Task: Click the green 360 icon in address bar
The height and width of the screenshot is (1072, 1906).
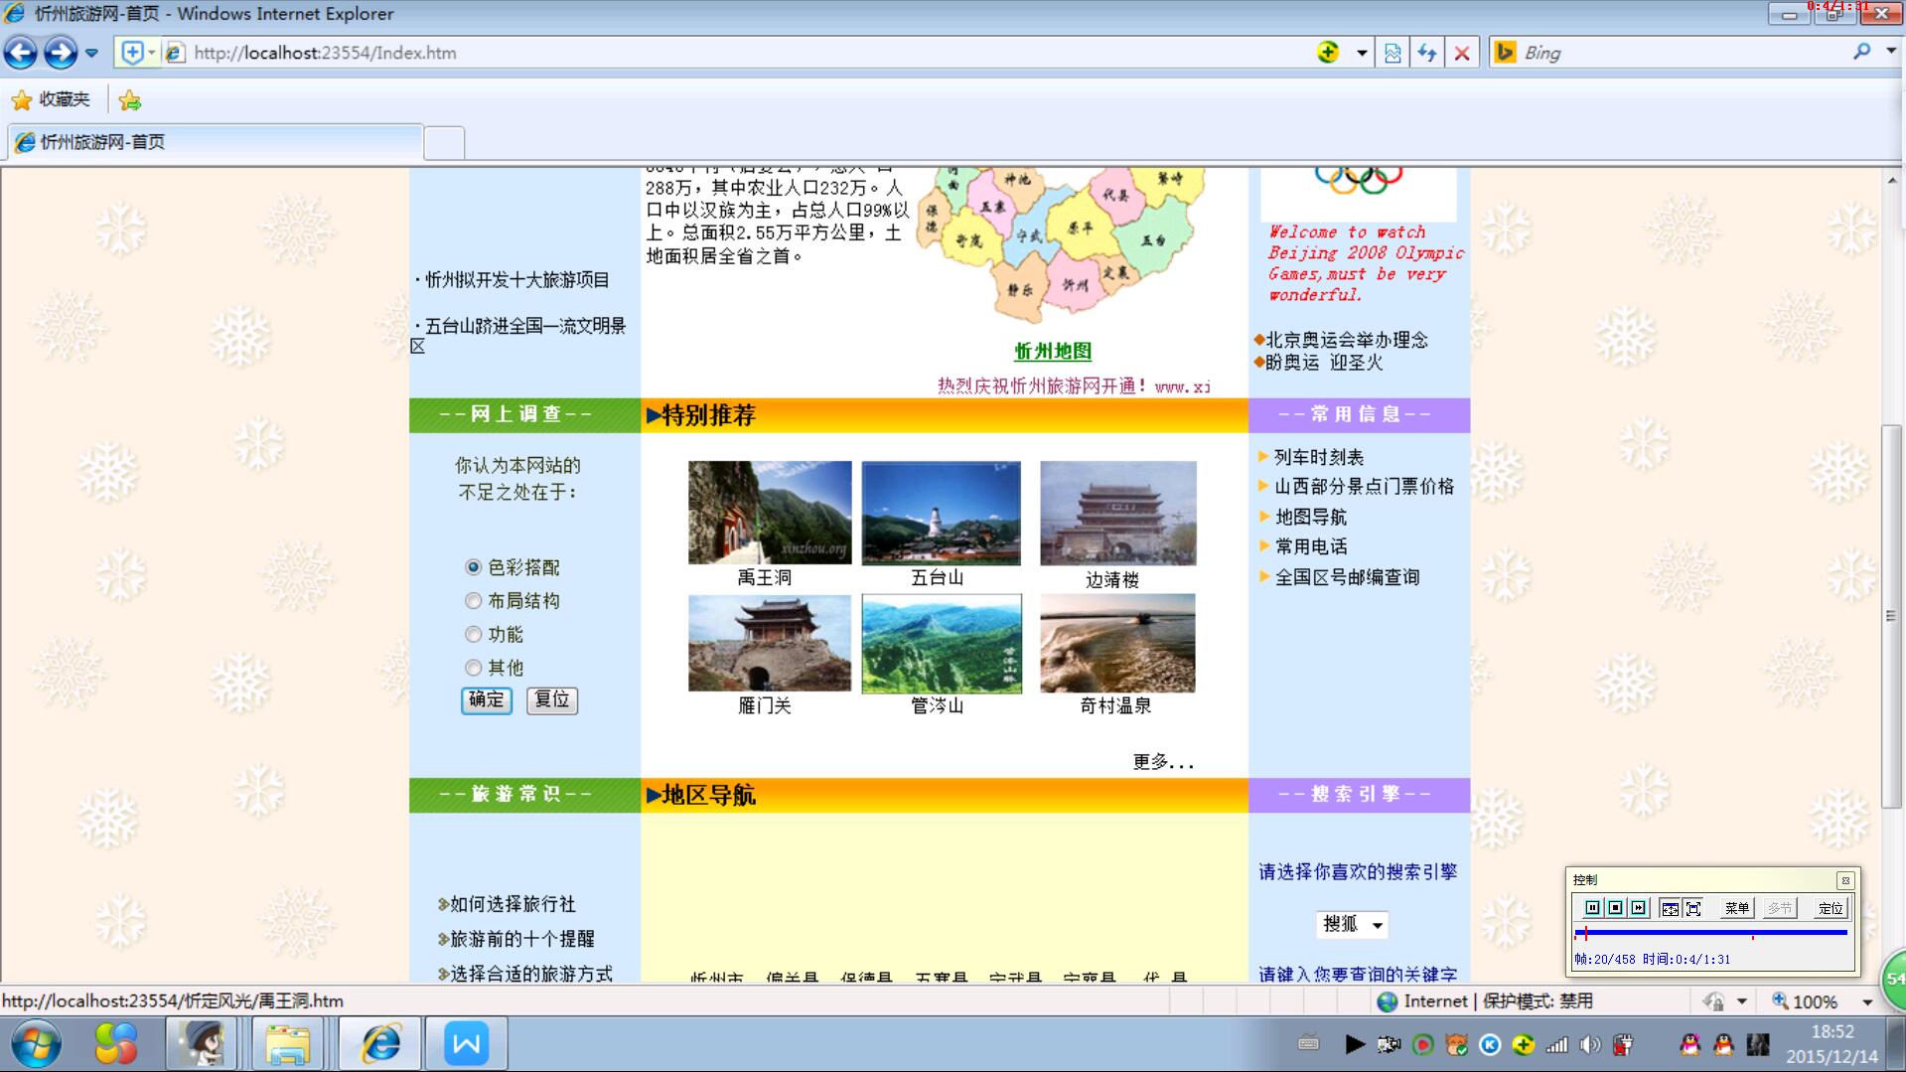Action: pyautogui.click(x=1328, y=52)
